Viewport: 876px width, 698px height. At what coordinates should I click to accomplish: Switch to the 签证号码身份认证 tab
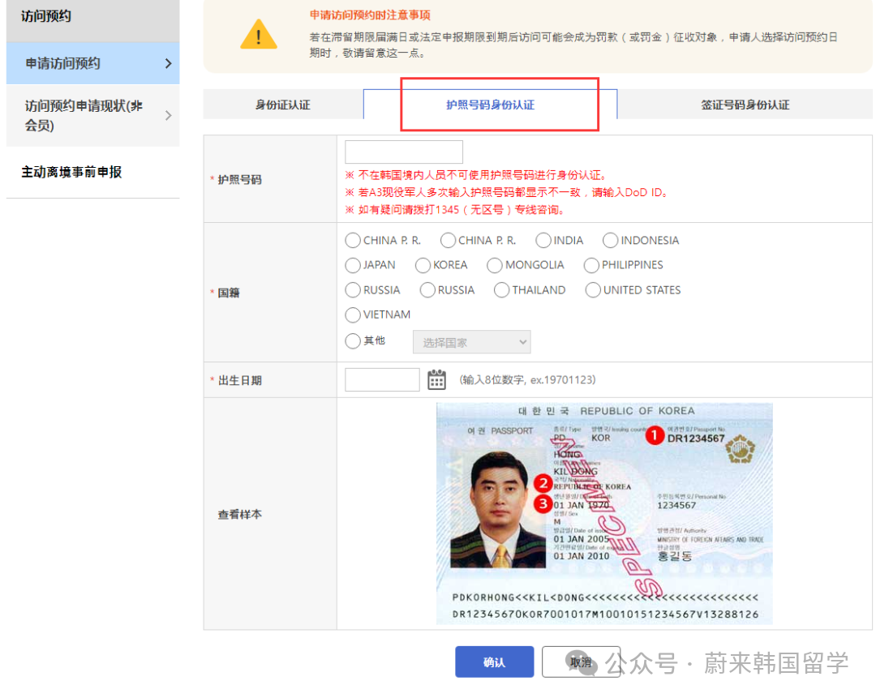tap(745, 104)
